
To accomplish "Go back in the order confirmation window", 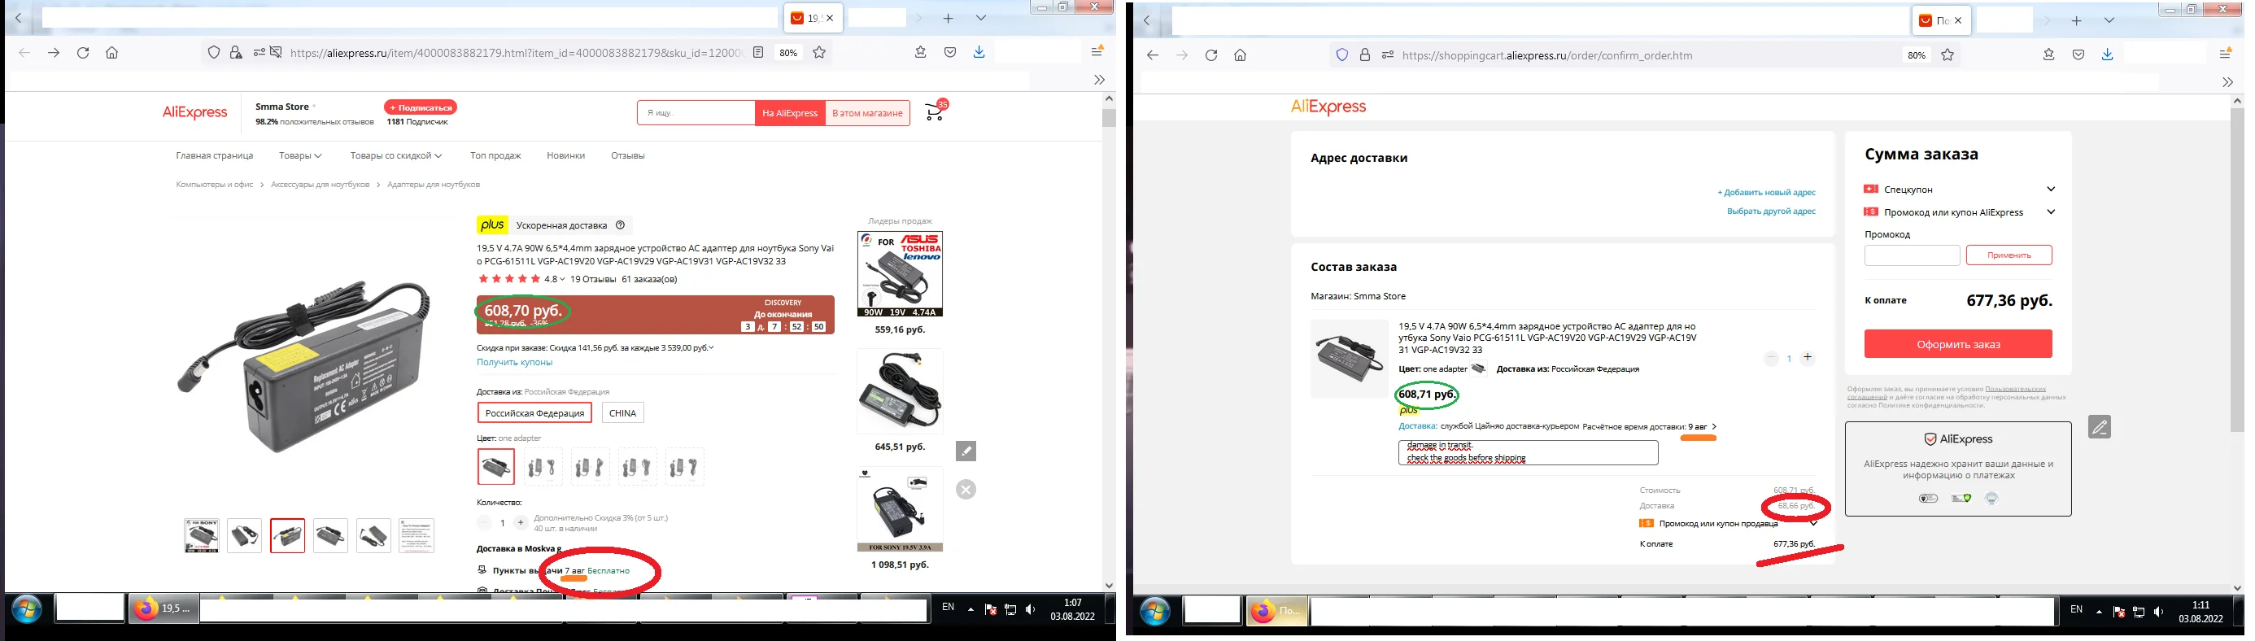I will coord(1153,55).
